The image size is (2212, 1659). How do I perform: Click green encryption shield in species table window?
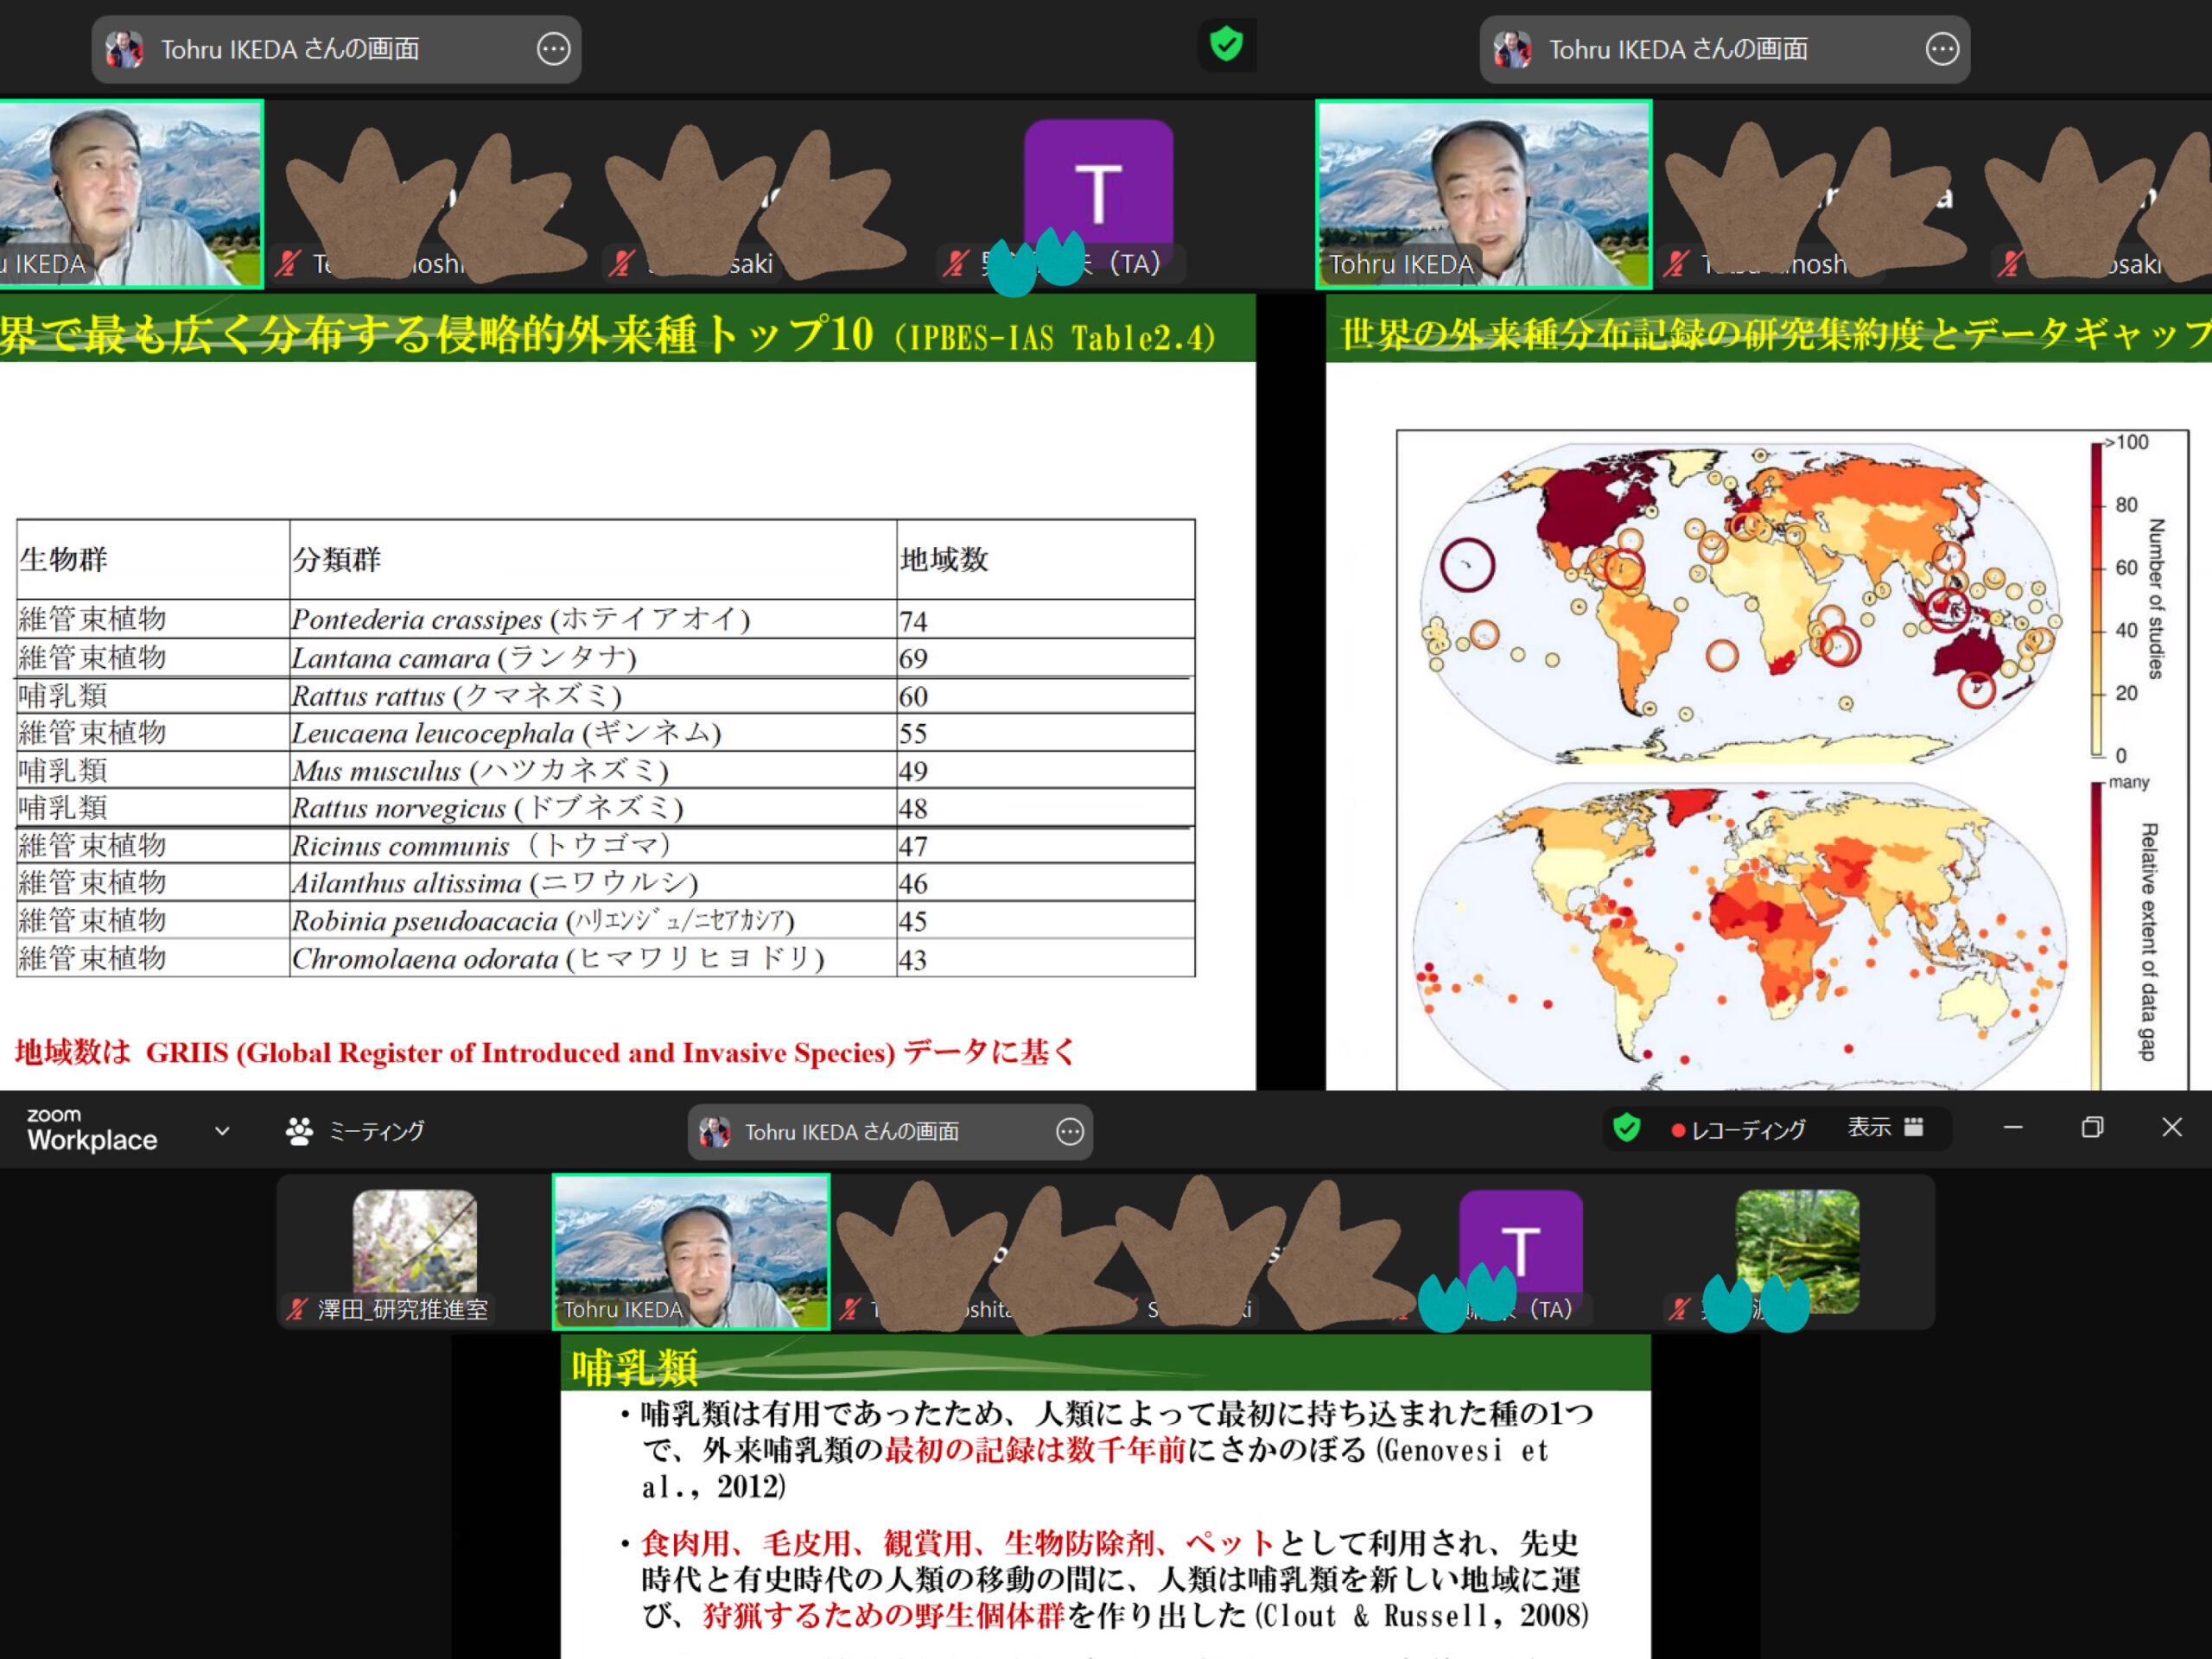(x=1226, y=45)
